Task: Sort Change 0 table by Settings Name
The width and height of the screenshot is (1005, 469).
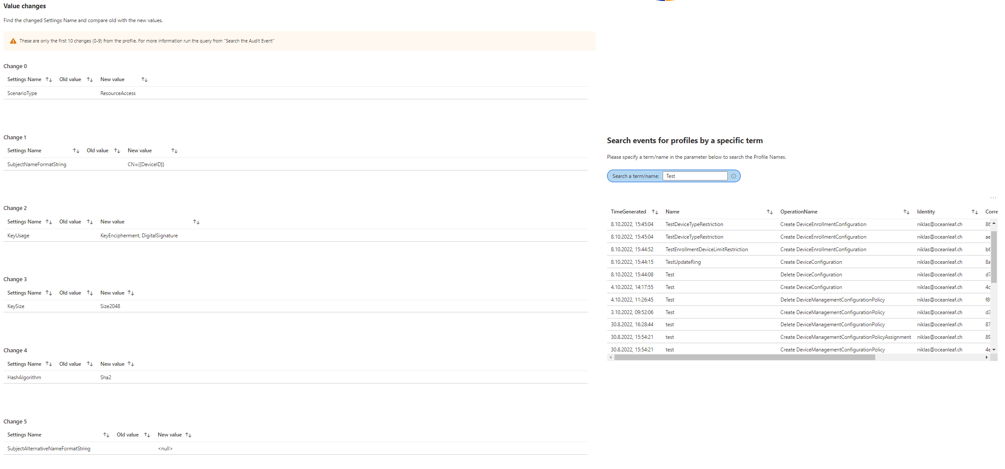Action: pos(49,80)
